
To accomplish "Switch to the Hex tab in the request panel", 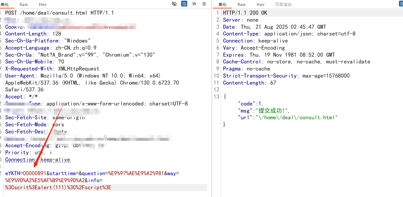I will pyautogui.click(x=43, y=4).
